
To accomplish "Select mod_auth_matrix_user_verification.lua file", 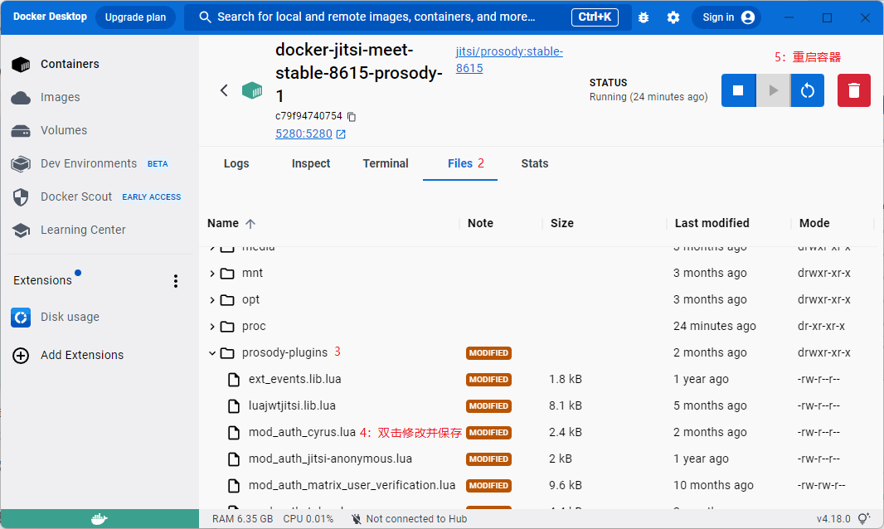I will click(352, 486).
